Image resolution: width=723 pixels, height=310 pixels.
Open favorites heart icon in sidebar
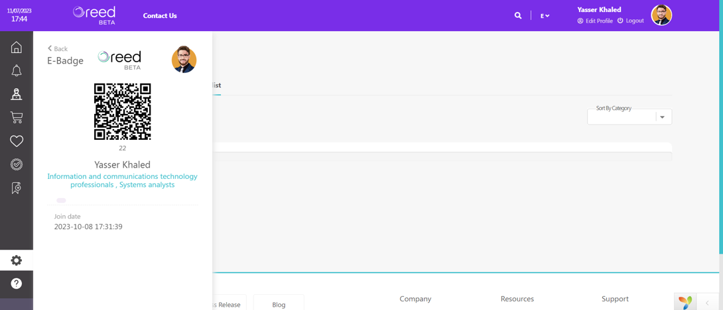coord(16,141)
